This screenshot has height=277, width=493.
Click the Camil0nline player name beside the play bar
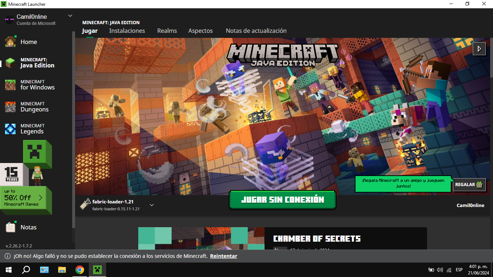(x=471, y=205)
